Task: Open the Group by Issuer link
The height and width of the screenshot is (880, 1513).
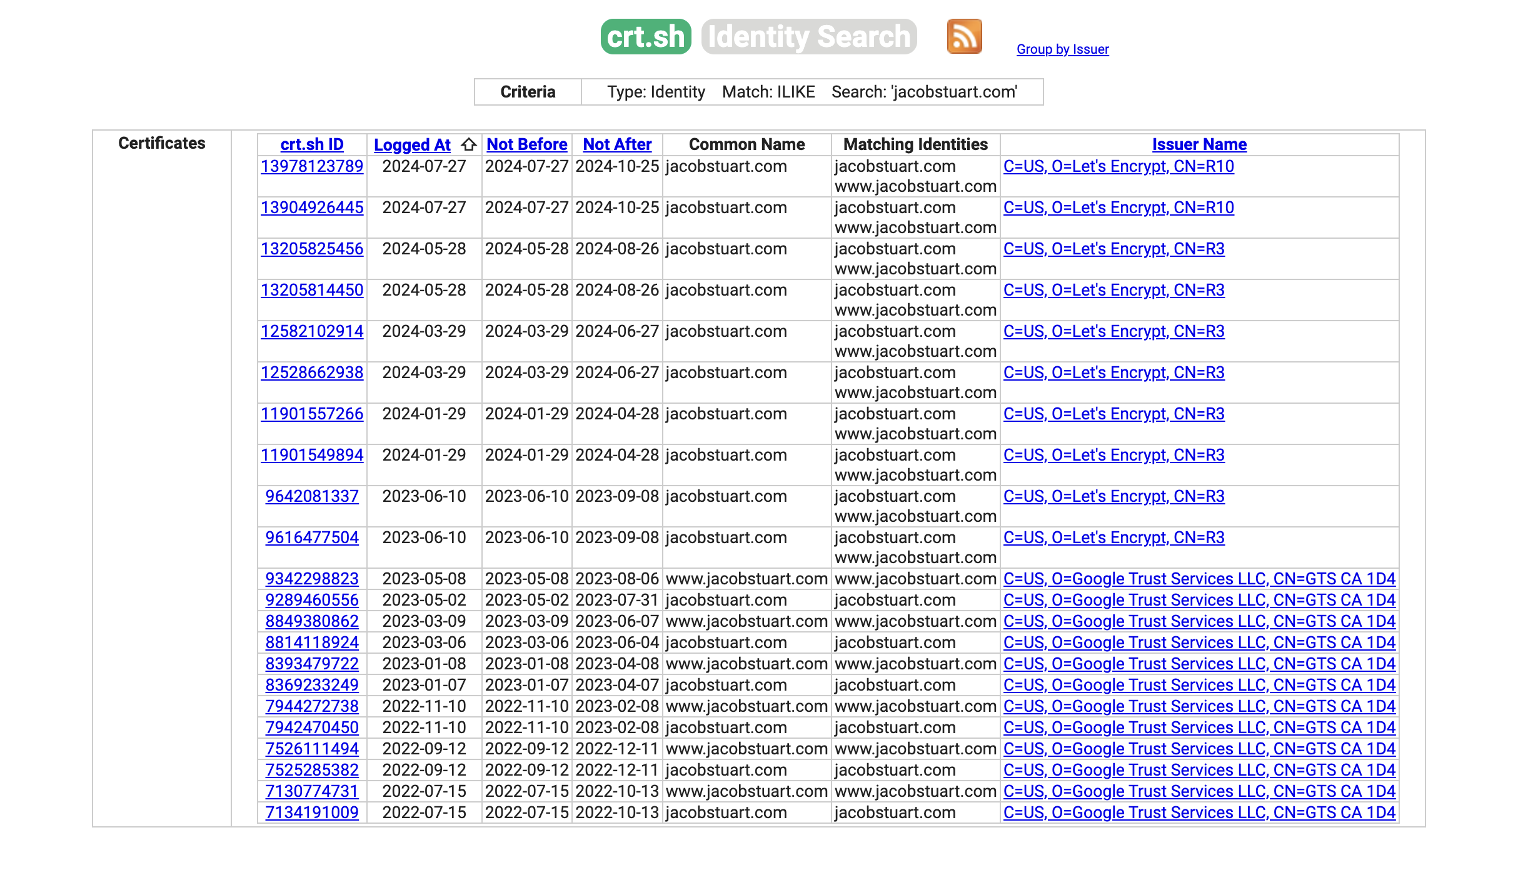Action: tap(1062, 49)
